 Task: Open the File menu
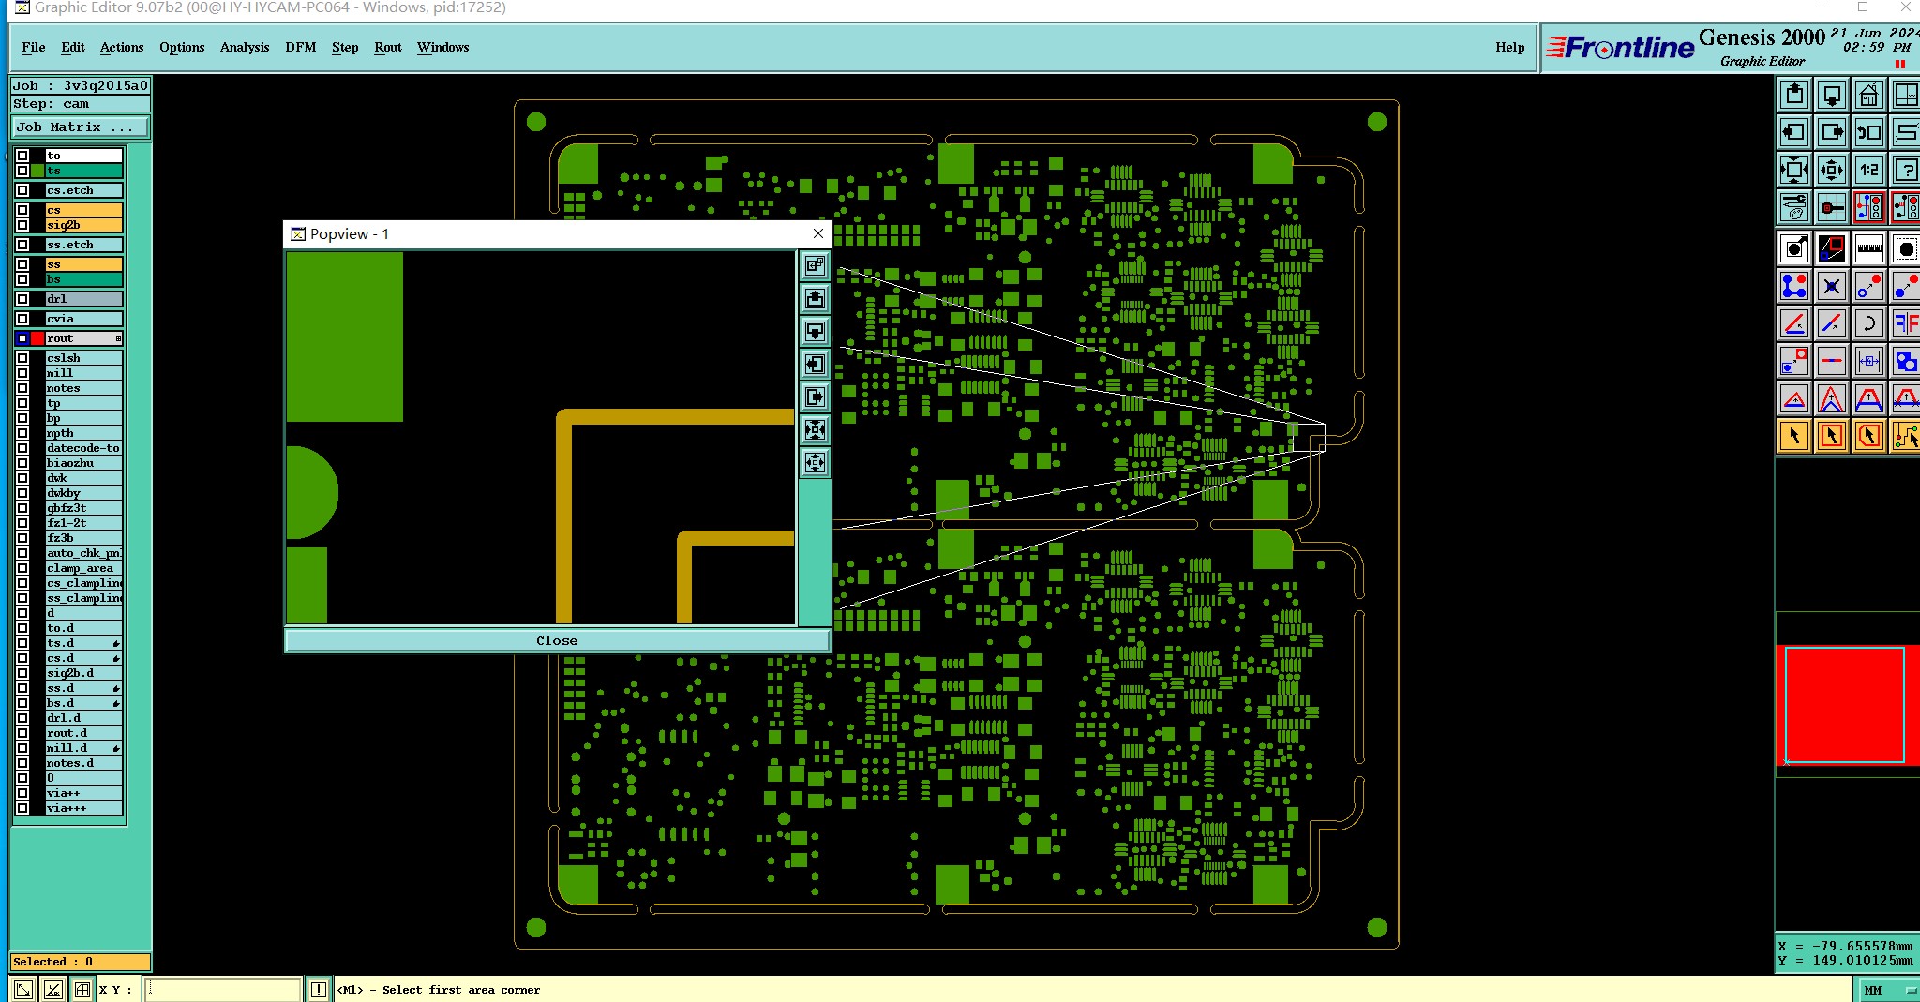(x=33, y=47)
